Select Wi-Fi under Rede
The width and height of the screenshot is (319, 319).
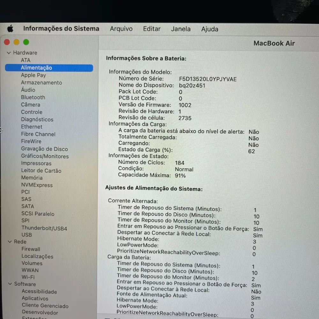pos(28,277)
